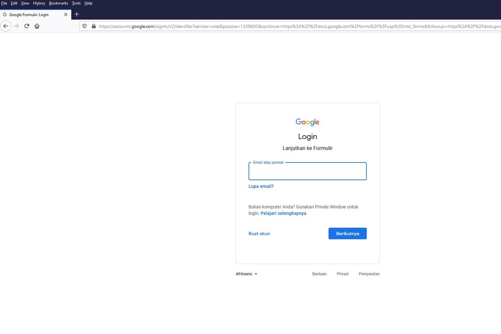Image resolution: width=501 pixels, height=334 pixels.
Task: Open the Tools menu
Action: pyautogui.click(x=76, y=3)
